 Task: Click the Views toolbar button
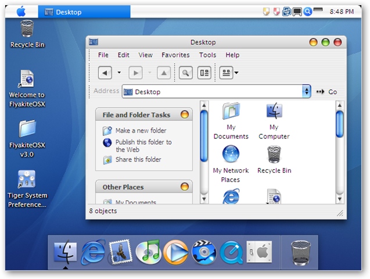pos(226,73)
